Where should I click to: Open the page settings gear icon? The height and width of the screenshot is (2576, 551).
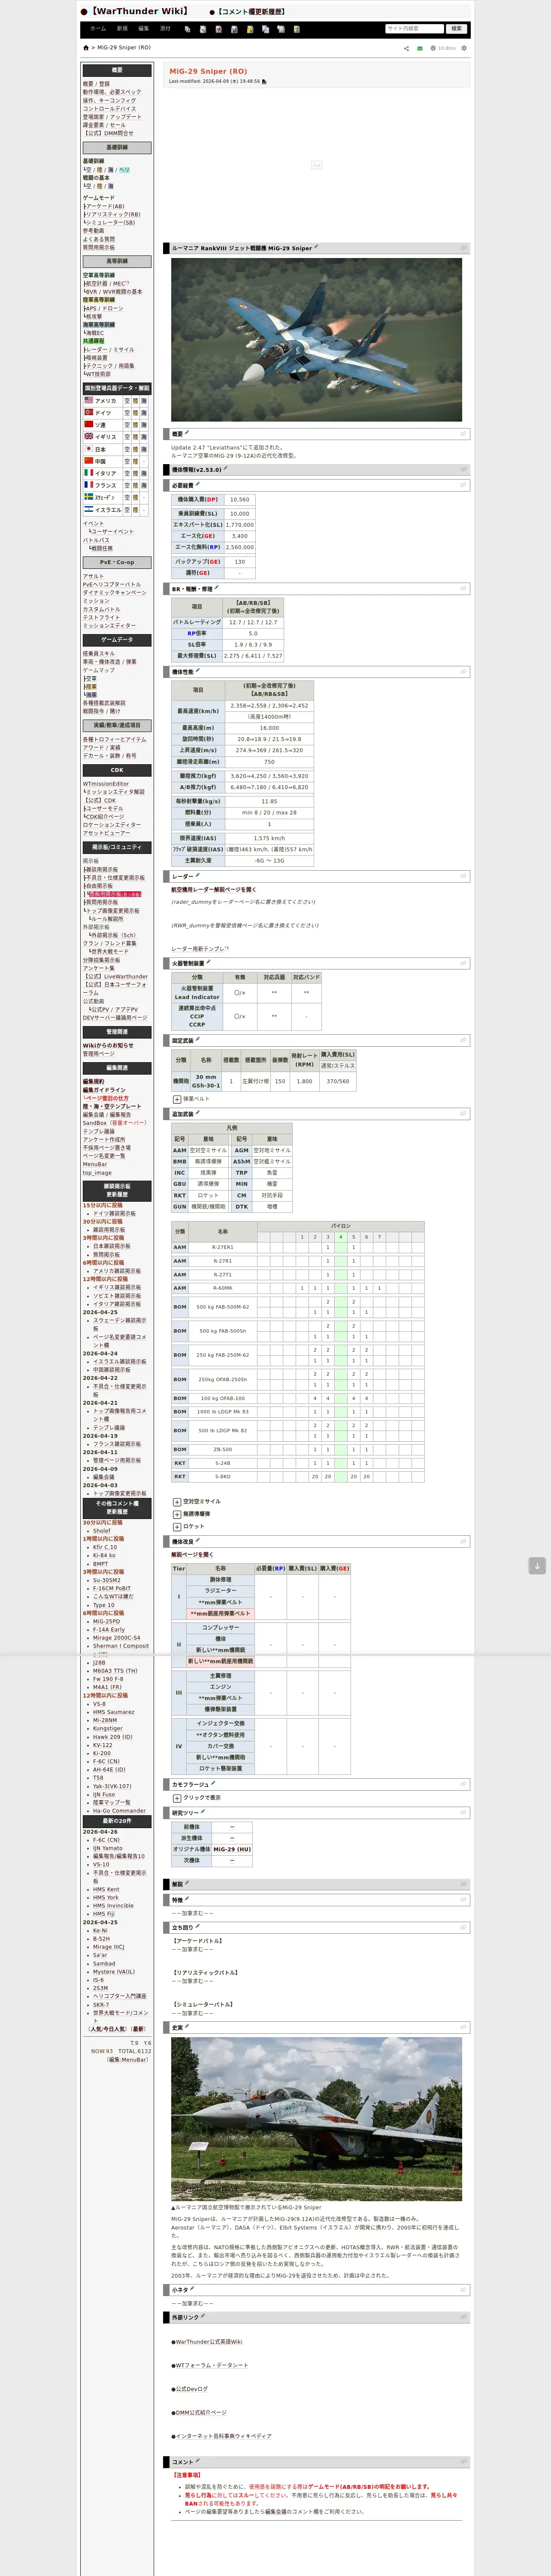pyautogui.click(x=464, y=48)
